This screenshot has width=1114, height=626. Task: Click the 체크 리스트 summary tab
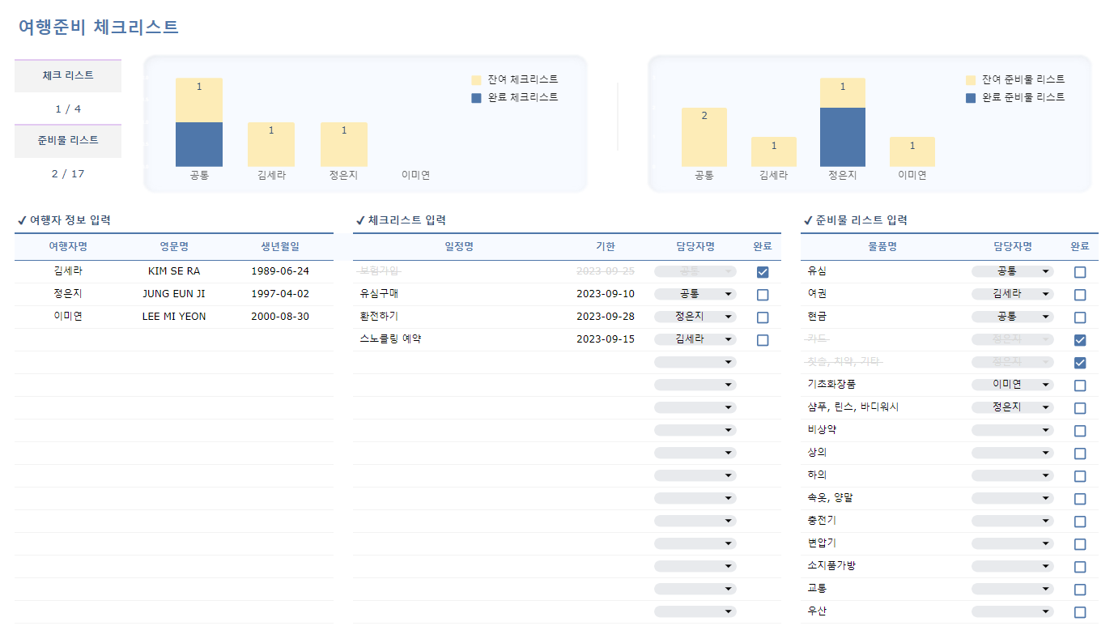point(68,75)
